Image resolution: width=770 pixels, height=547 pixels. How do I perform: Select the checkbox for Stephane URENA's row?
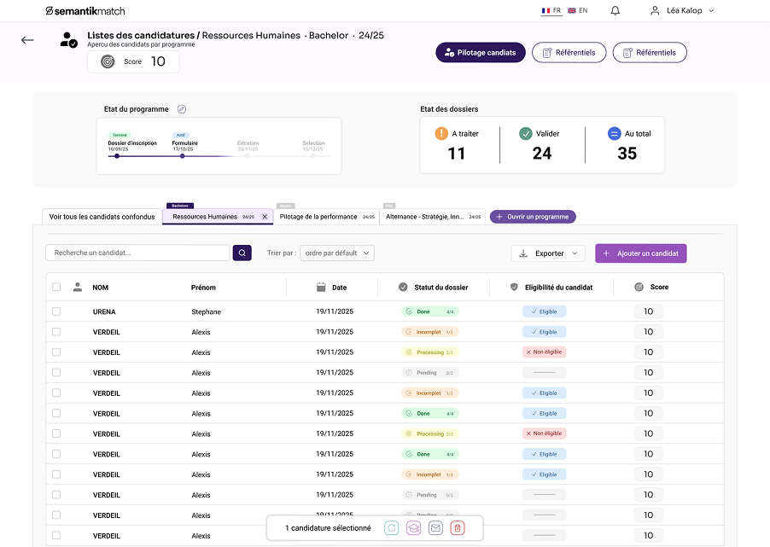point(56,311)
